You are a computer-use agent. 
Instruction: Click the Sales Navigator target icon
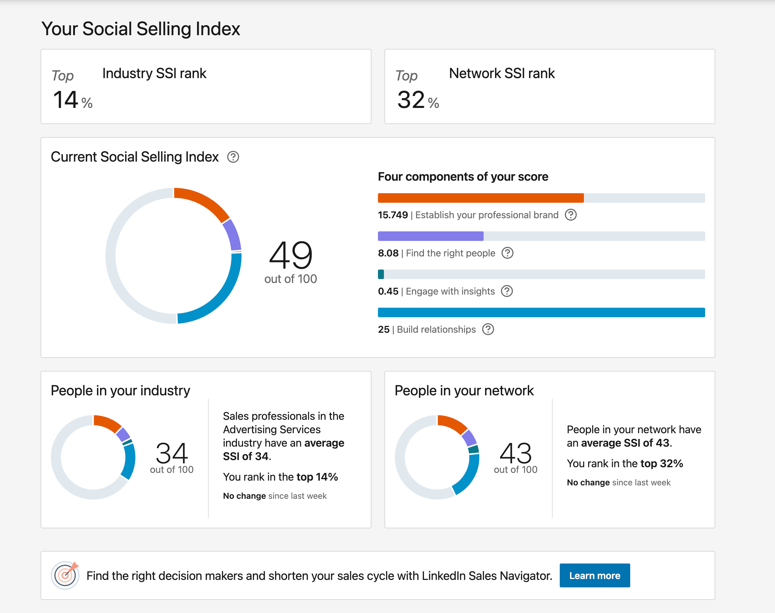coord(65,575)
